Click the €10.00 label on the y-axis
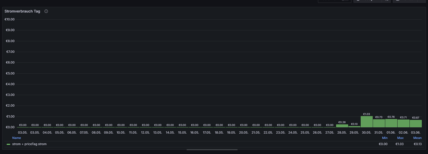This screenshot has height=154, width=428. (10, 19)
